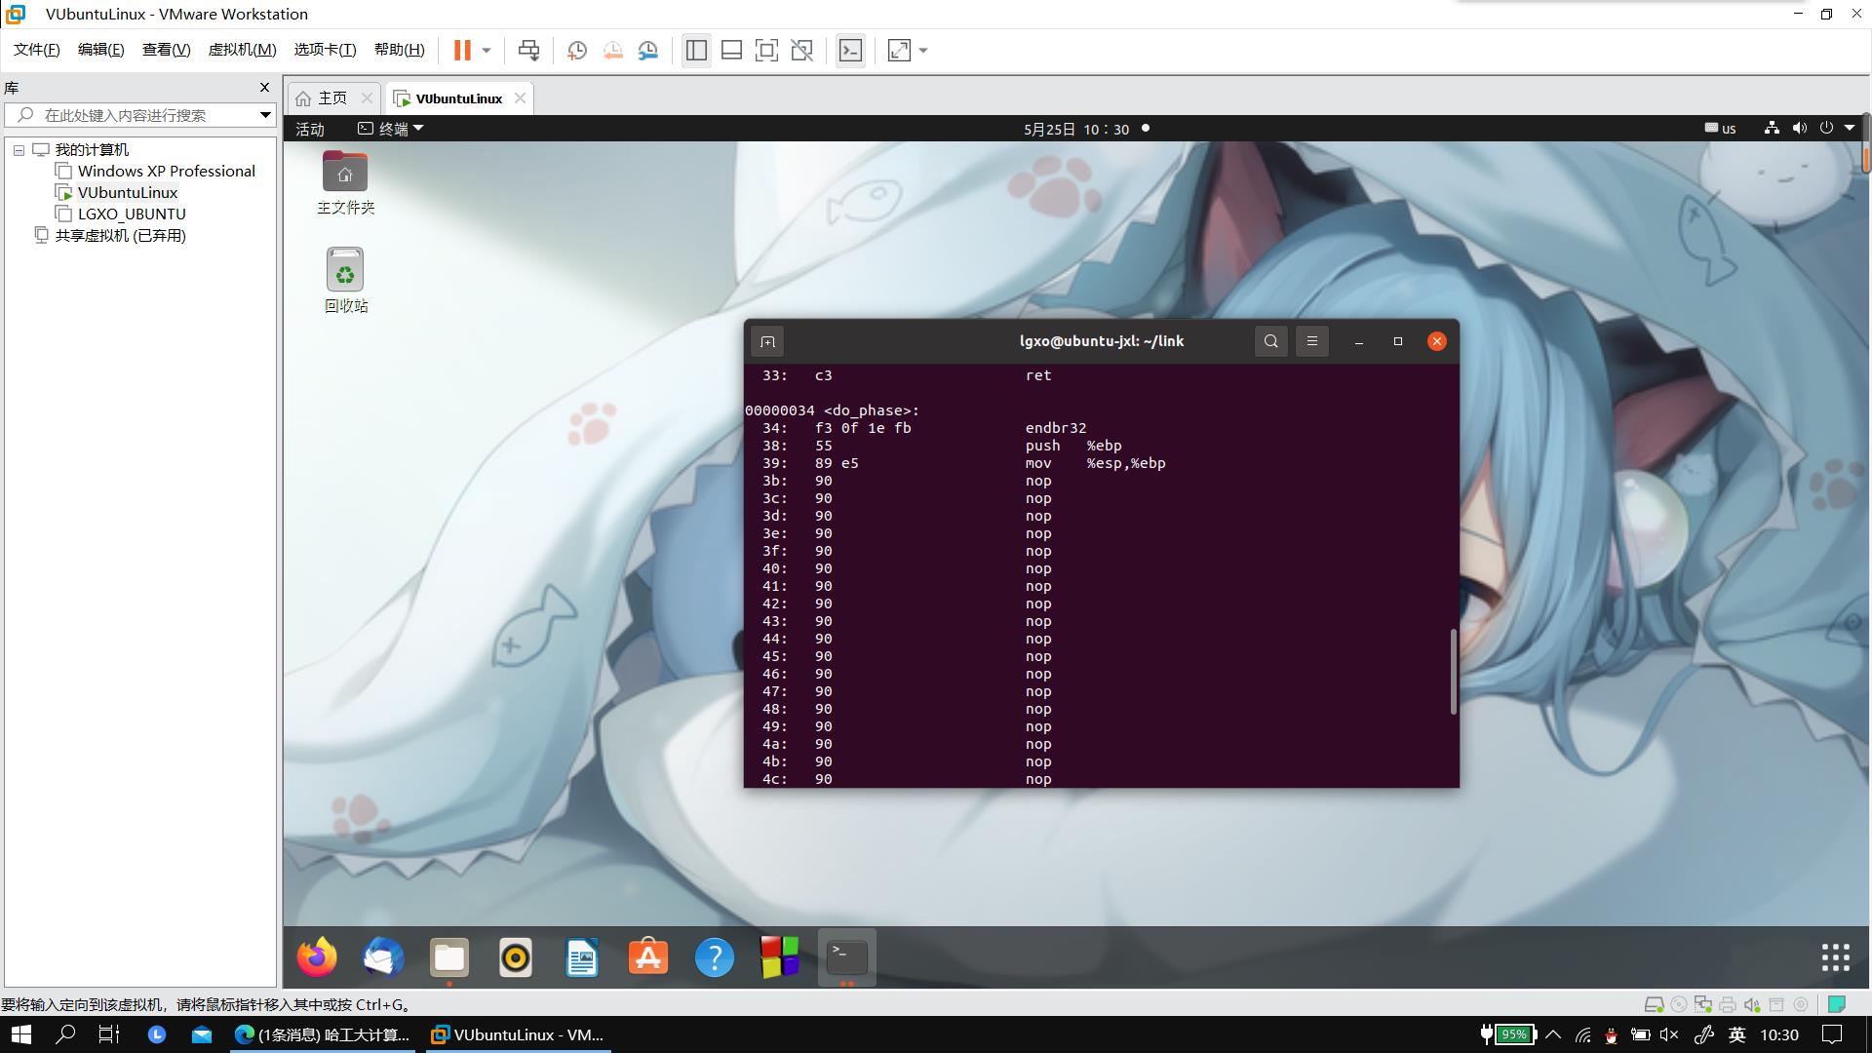1872x1053 pixels.
Task: Click the stretch guest display icon
Action: pos(899,51)
